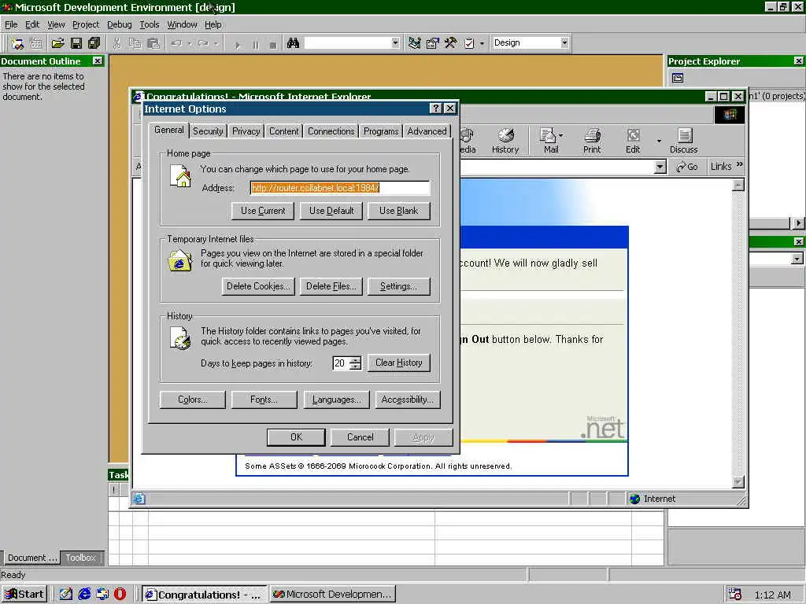806x604 pixels.
Task: Click the Delete Files button
Action: click(x=331, y=286)
